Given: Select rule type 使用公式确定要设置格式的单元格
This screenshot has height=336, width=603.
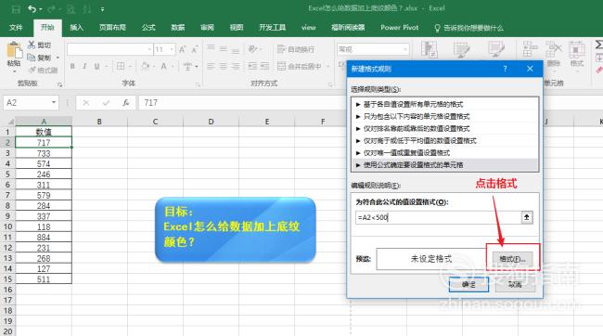Looking at the screenshot, I should pyautogui.click(x=445, y=165).
